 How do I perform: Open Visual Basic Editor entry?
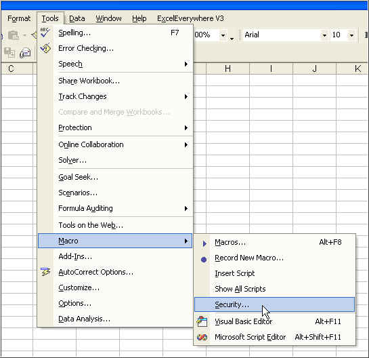[x=274, y=321]
